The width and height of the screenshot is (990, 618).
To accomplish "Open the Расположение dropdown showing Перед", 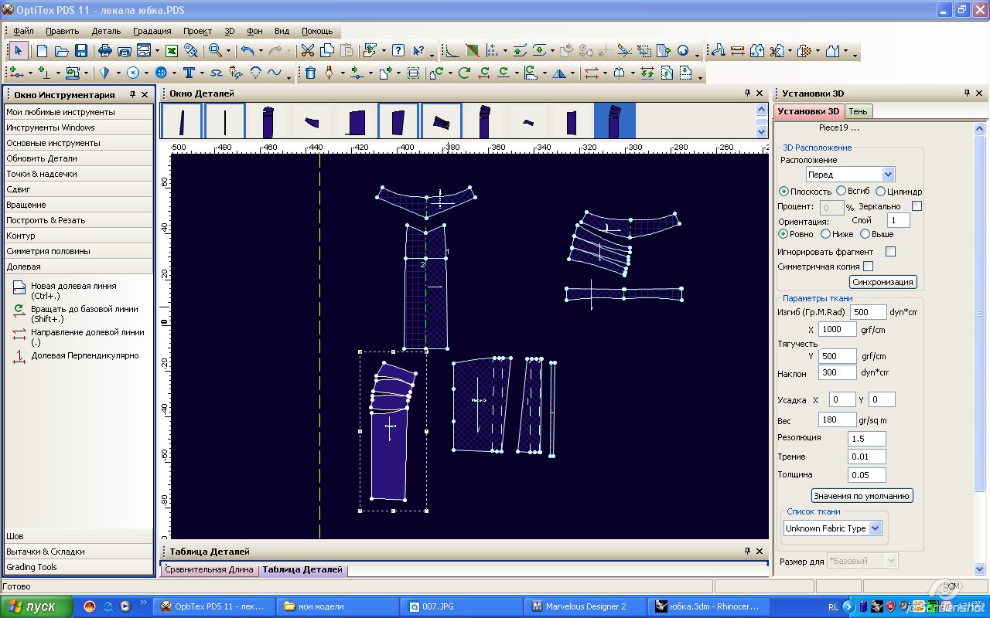I will coord(850,175).
